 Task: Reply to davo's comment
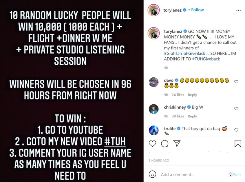tap(192, 95)
